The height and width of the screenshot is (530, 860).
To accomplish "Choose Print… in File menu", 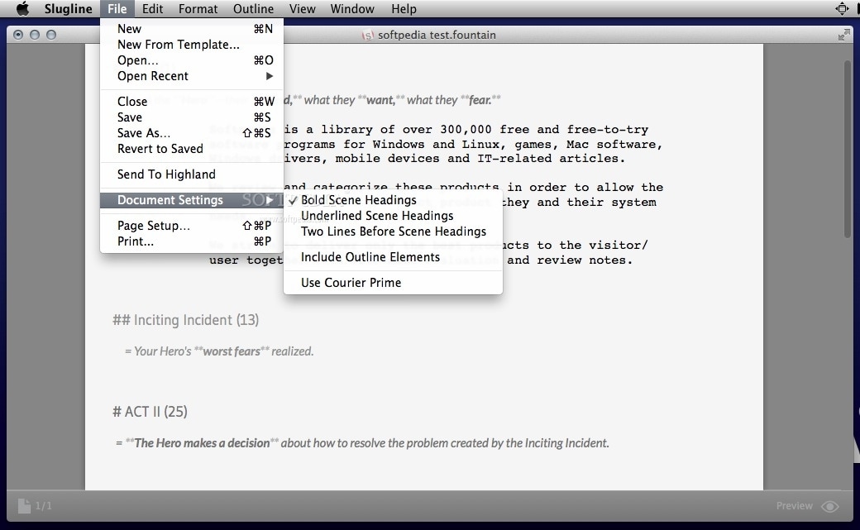I will (191, 241).
